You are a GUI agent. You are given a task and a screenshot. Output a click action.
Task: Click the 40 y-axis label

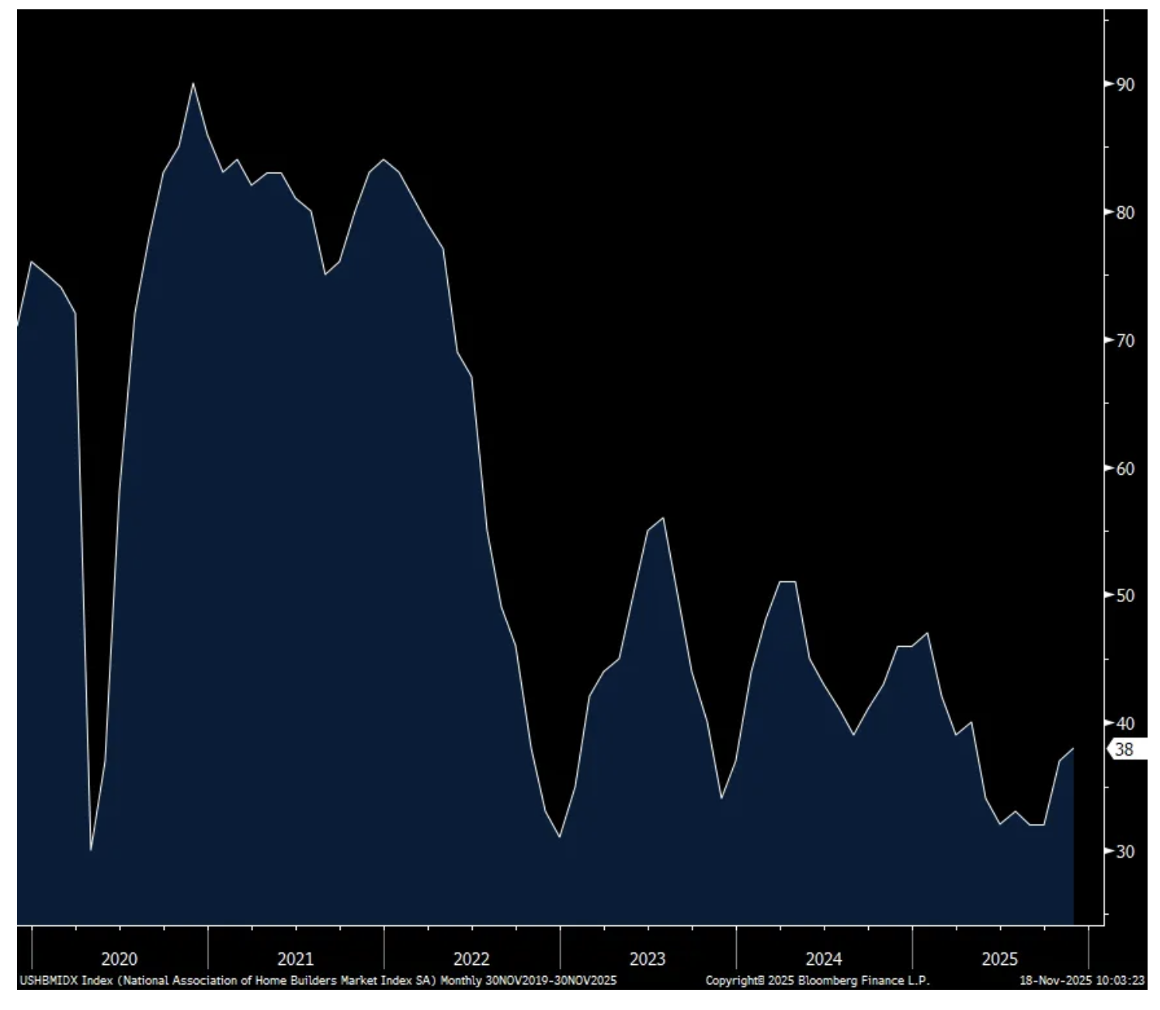click(x=1124, y=723)
